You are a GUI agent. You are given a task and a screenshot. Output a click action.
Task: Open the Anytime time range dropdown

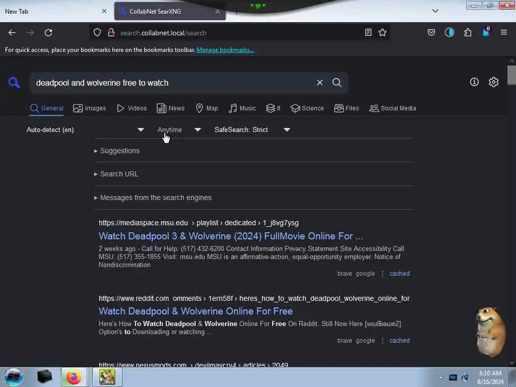(x=179, y=130)
